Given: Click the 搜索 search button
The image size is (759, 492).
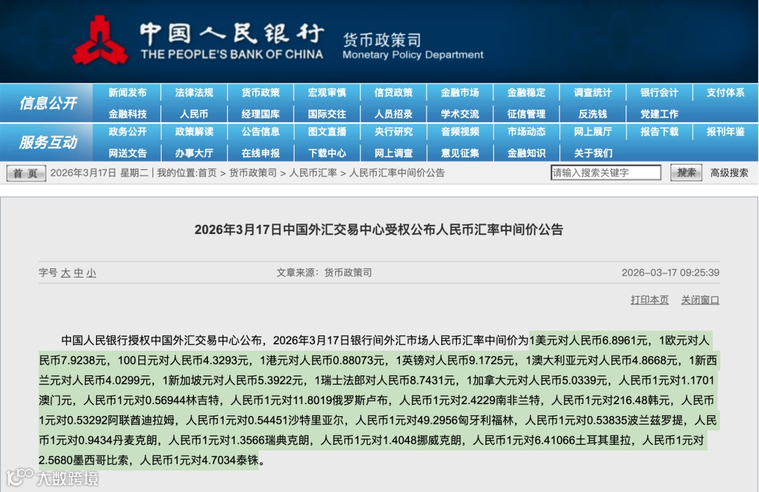Looking at the screenshot, I should 685,173.
